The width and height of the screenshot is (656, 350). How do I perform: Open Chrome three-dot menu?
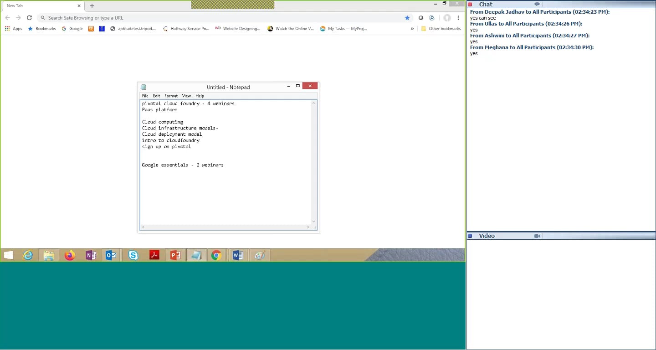point(458,18)
